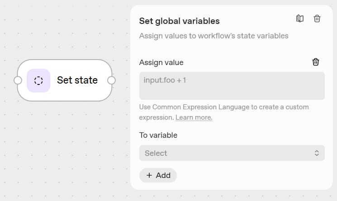This screenshot has width=337, height=201.
Task: Click the Assign values to workflow's state variables description
Action: click(x=214, y=36)
